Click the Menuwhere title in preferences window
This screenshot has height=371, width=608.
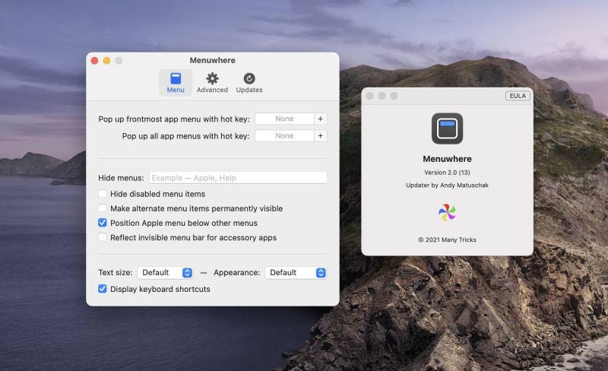[213, 60]
